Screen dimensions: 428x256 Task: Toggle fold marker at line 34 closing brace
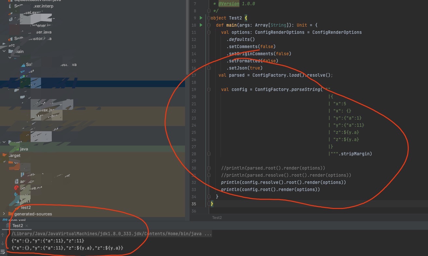coord(209,197)
